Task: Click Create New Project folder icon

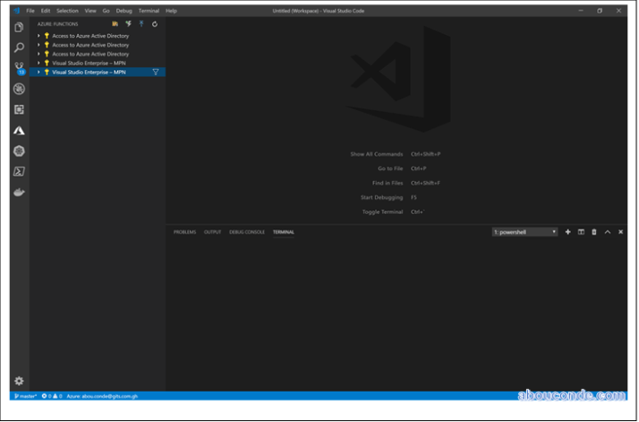Action: pos(115,24)
